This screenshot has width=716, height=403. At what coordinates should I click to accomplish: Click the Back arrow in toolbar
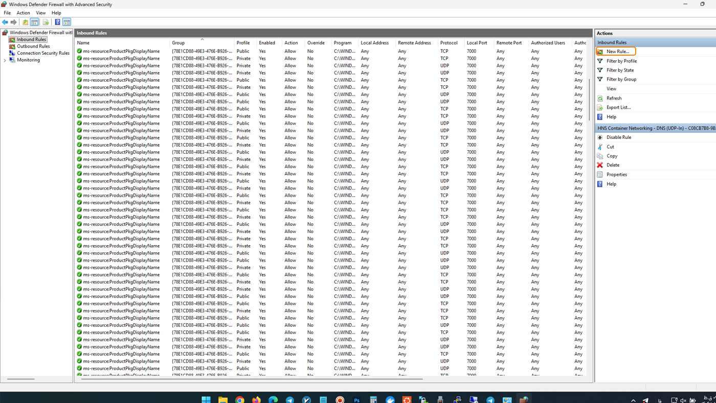tap(5, 22)
